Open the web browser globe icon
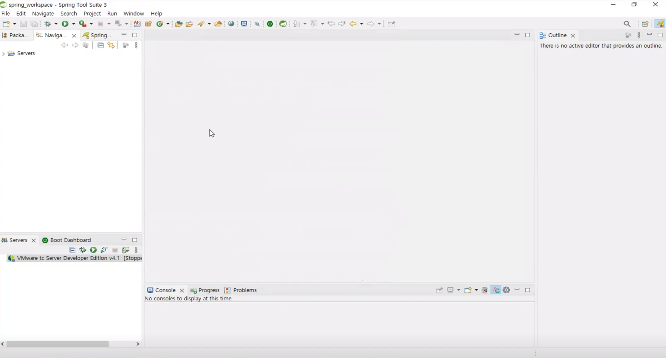The height and width of the screenshot is (358, 666). click(x=231, y=24)
